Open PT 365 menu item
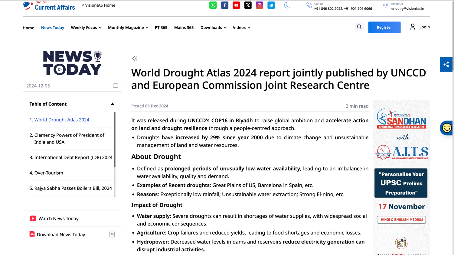 pos(161,27)
